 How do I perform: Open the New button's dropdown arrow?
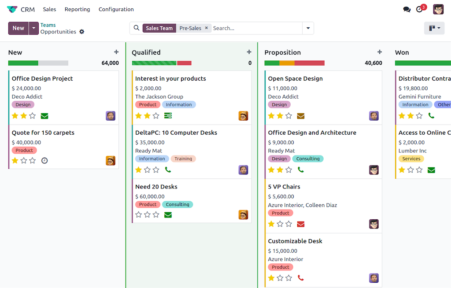click(x=33, y=28)
